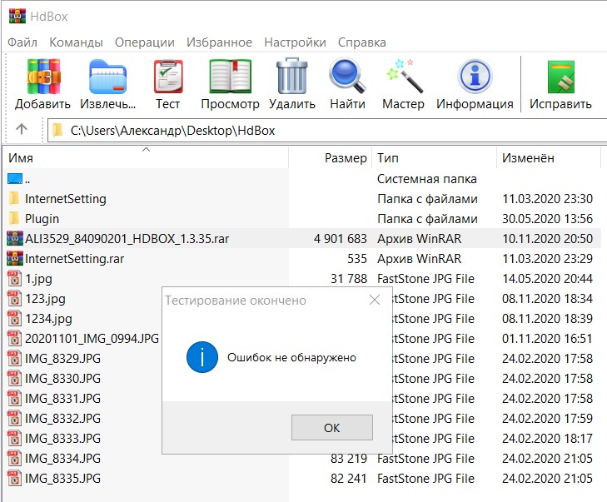The height and width of the screenshot is (502, 607).
Task: Click the IMG_8335.JPG file icon
Action: click(14, 478)
